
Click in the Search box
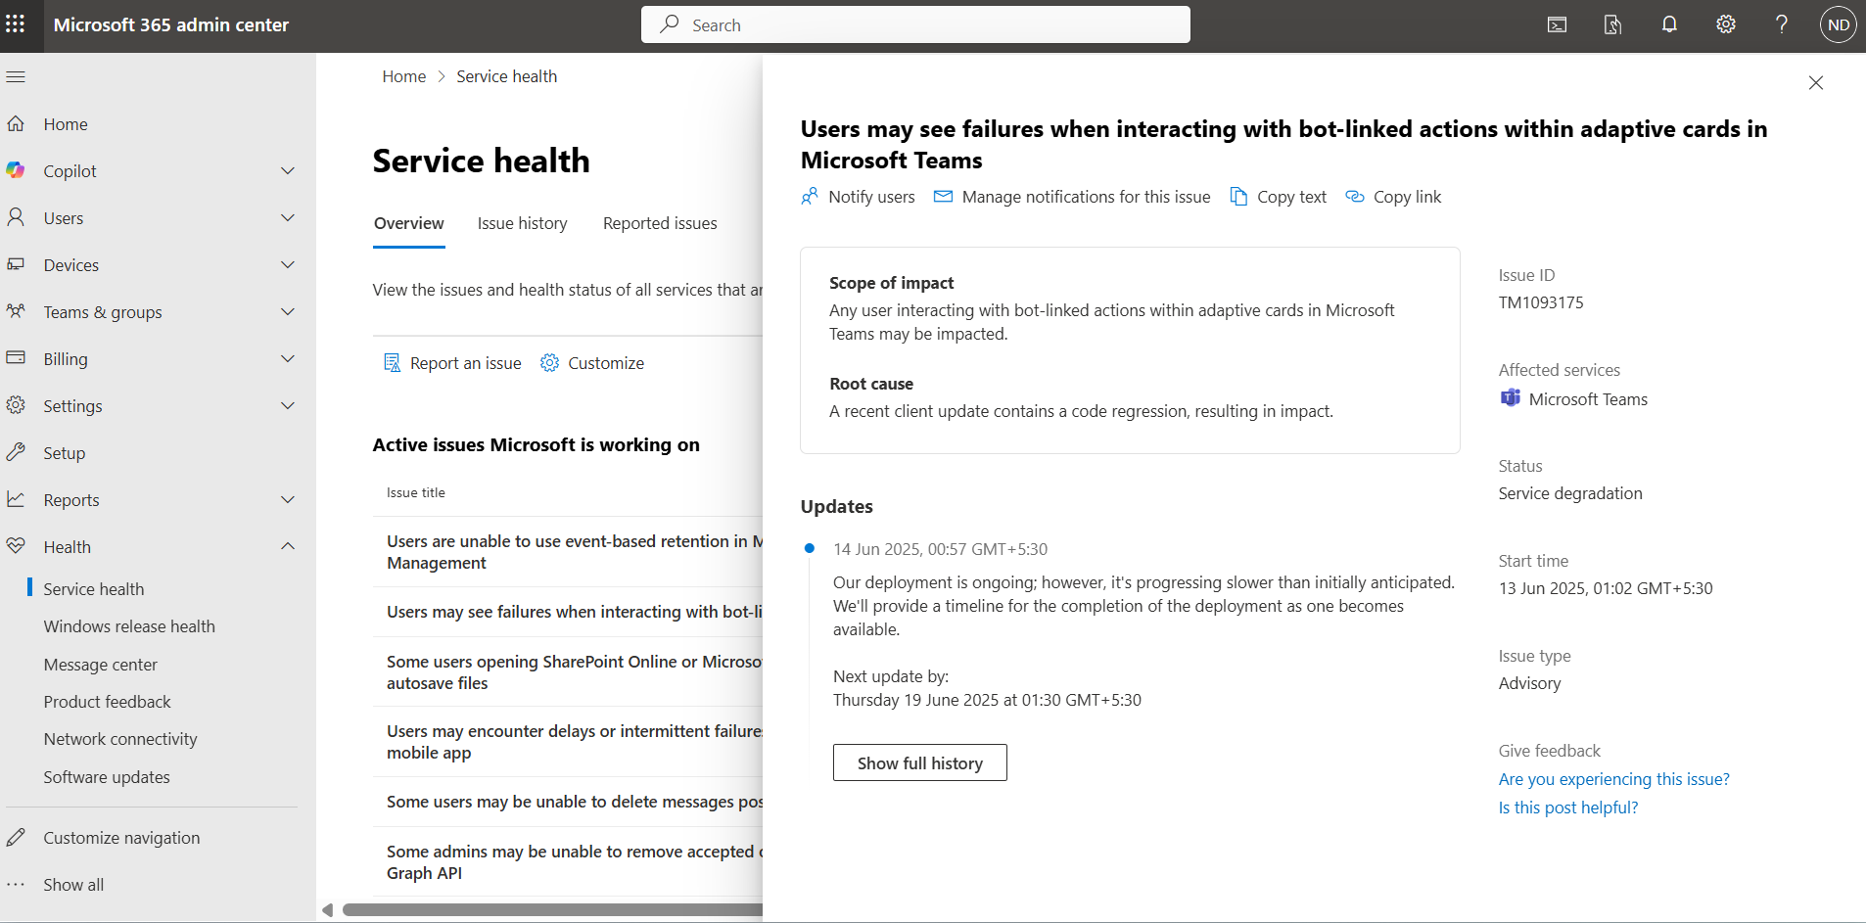pyautogui.click(x=915, y=24)
